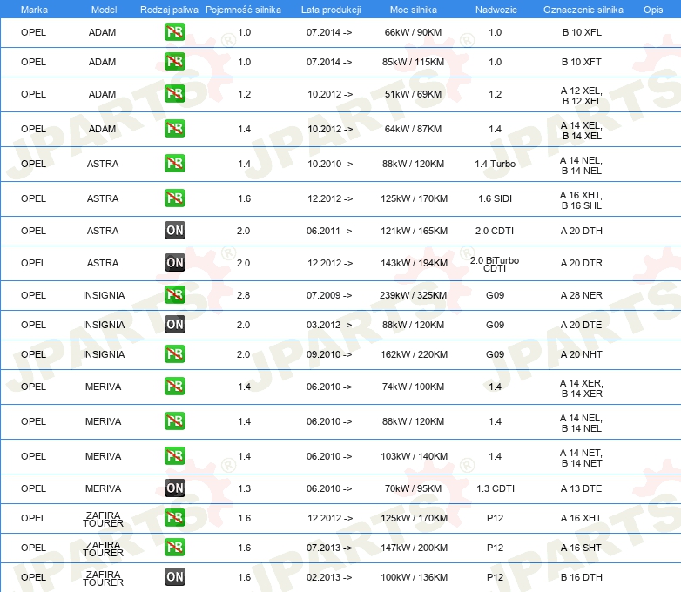This screenshot has height=592, width=681.
Task: Click the ON diesel icon for Zafira Tourer B 16 DTH
Action: pyautogui.click(x=175, y=576)
